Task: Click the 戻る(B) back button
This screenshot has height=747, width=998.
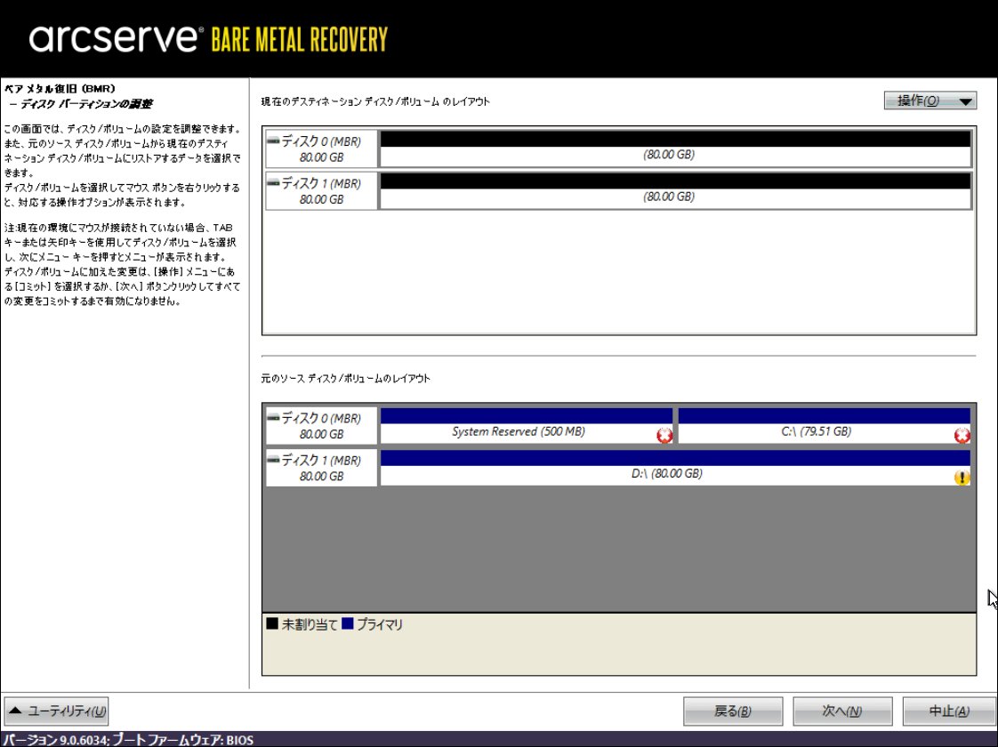Action: (x=733, y=711)
